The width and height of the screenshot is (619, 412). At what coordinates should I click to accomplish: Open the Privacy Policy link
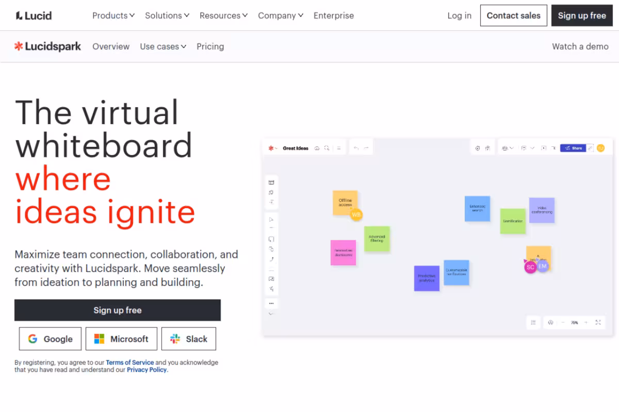(x=147, y=370)
